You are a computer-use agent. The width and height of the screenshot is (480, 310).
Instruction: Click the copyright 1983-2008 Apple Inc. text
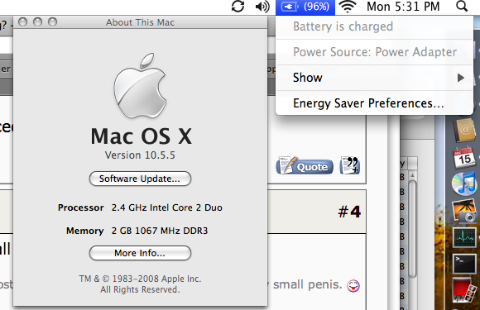click(x=140, y=279)
